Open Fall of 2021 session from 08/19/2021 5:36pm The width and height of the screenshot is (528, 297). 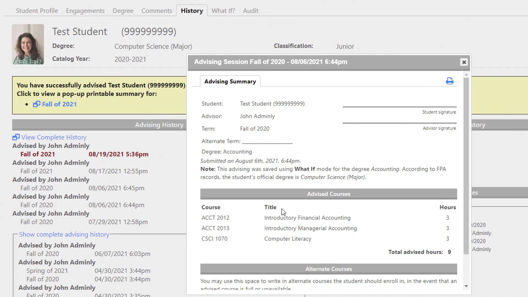[84, 154]
